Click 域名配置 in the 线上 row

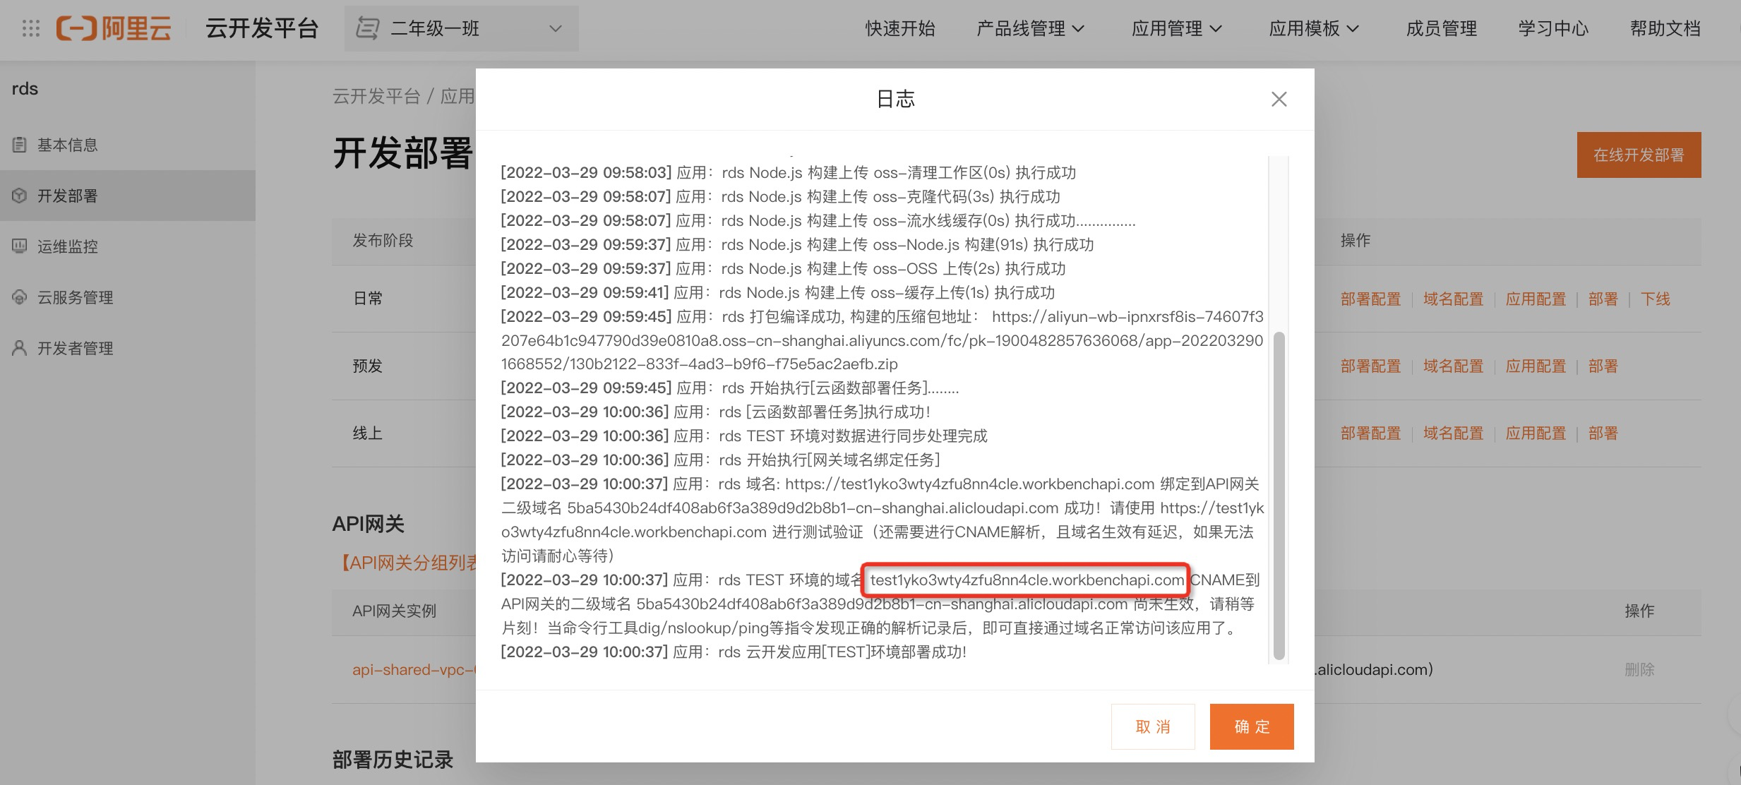1453,433
